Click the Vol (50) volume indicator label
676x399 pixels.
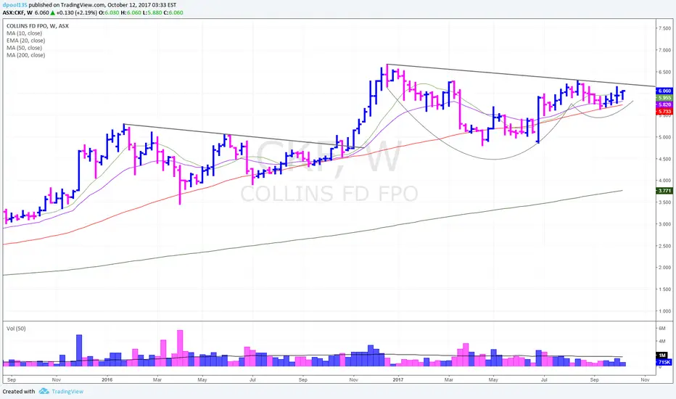[x=16, y=329]
